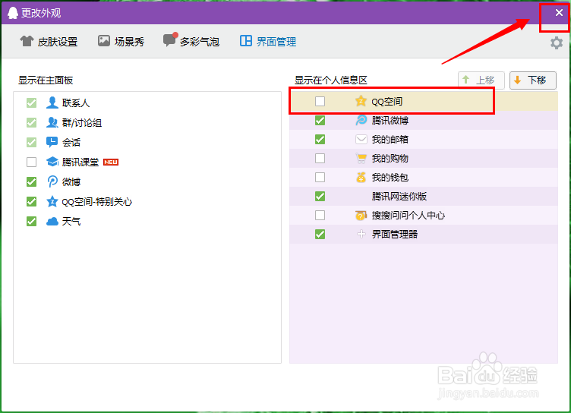
Task: Click the 上移 move up button
Action: [481, 80]
